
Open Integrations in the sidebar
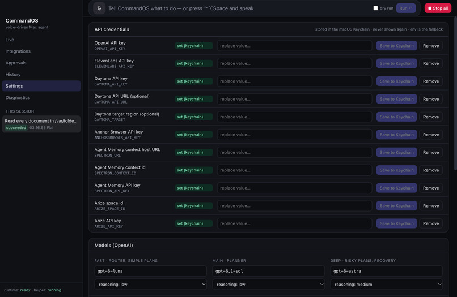[x=41, y=51]
